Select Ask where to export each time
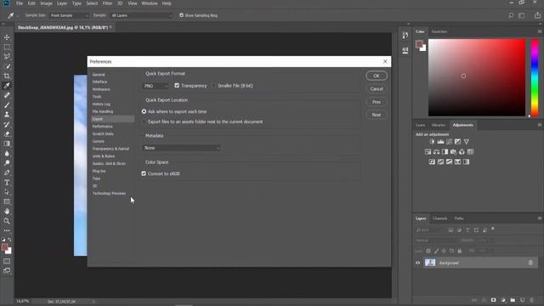The image size is (544, 306). pos(144,111)
